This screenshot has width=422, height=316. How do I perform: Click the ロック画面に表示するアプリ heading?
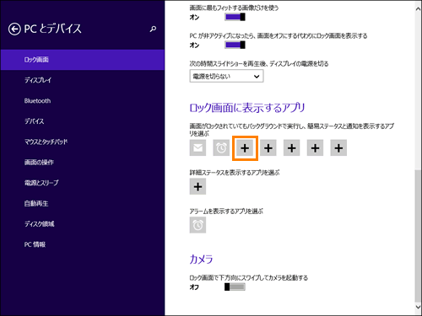click(247, 108)
